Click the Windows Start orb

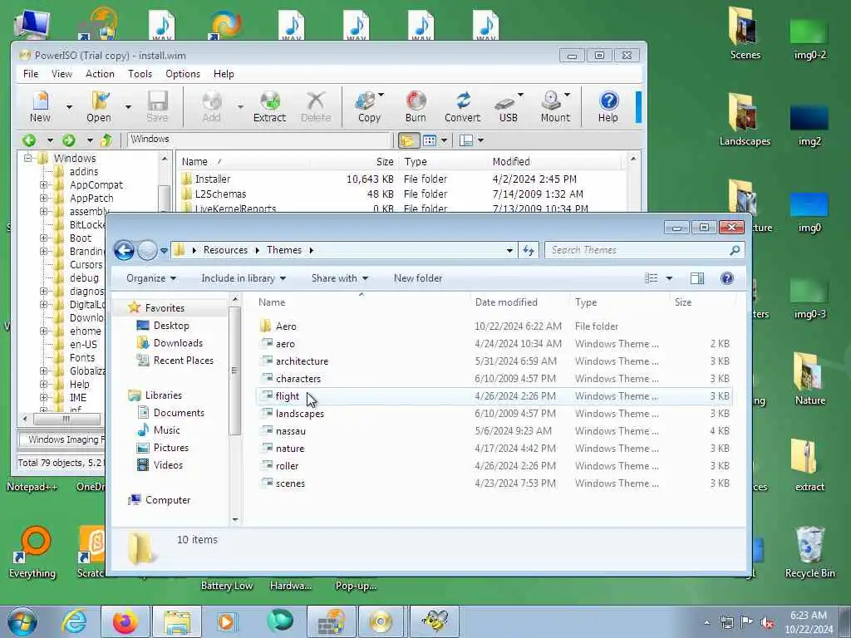pos(22,621)
